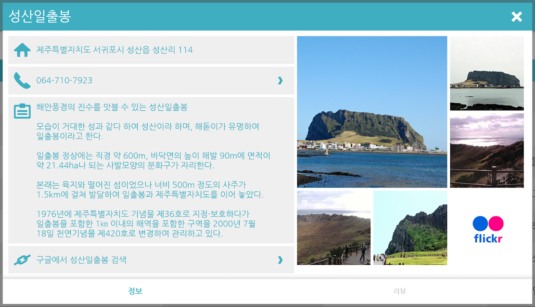535x307 pixels.
Task: Switch to the 정보 tab
Action: click(x=135, y=291)
